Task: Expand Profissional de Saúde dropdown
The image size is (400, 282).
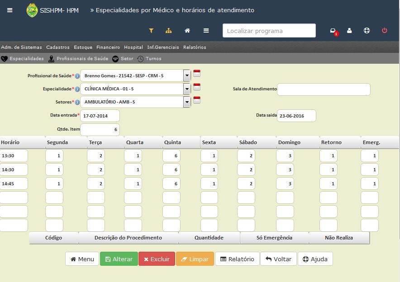Action: [187, 75]
